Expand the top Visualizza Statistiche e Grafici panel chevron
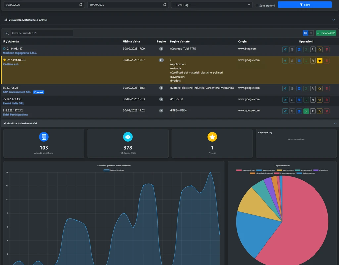The image size is (339, 265). point(334,20)
